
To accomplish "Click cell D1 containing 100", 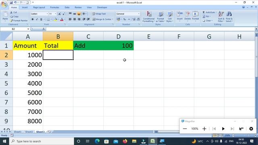I will (x=119, y=46).
